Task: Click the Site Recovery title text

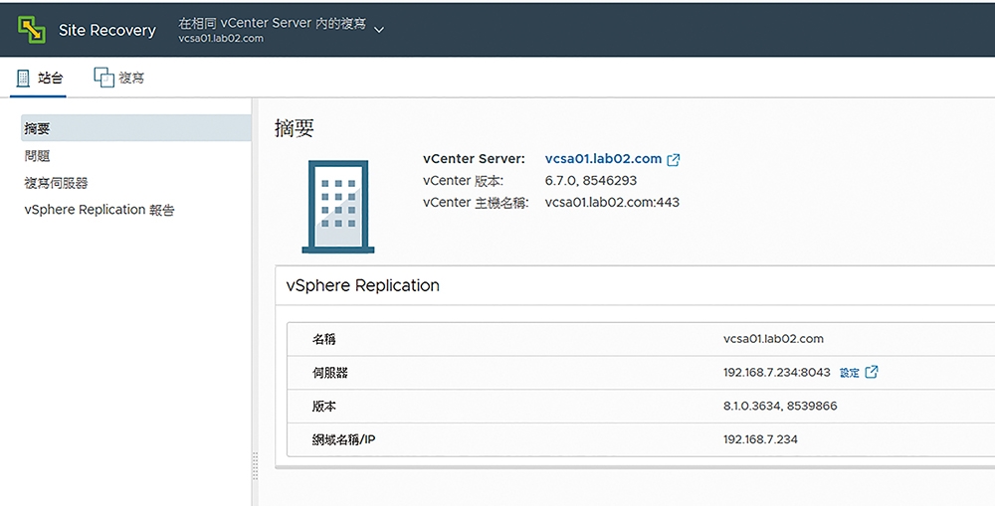Action: point(107,30)
